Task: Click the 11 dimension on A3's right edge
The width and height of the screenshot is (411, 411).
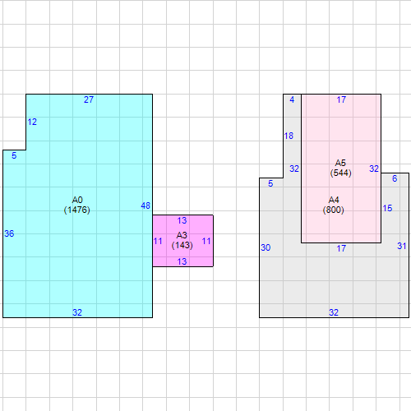Action: pos(206,241)
